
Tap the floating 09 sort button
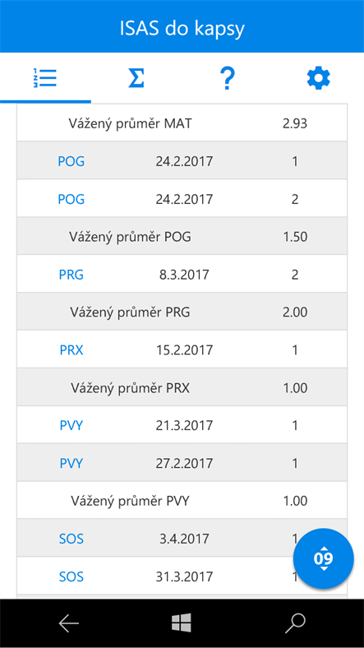[324, 558]
